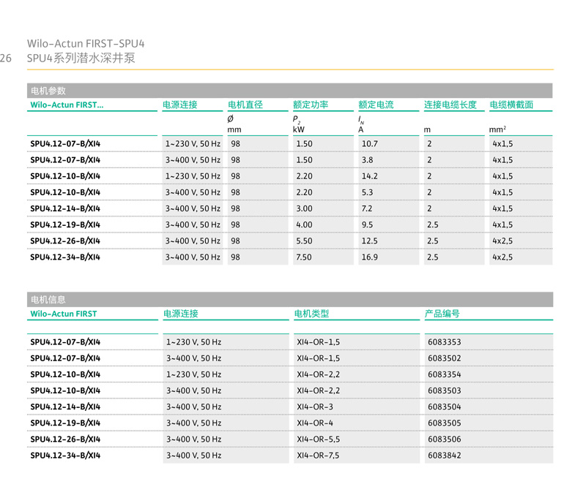Select the 连接电缆长度 column header
Viewport: 586px width, 495px height.
click(450, 105)
